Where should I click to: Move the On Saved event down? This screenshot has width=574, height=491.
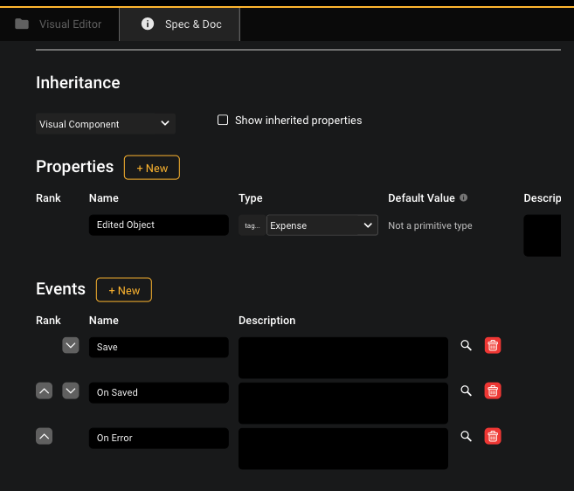point(71,391)
